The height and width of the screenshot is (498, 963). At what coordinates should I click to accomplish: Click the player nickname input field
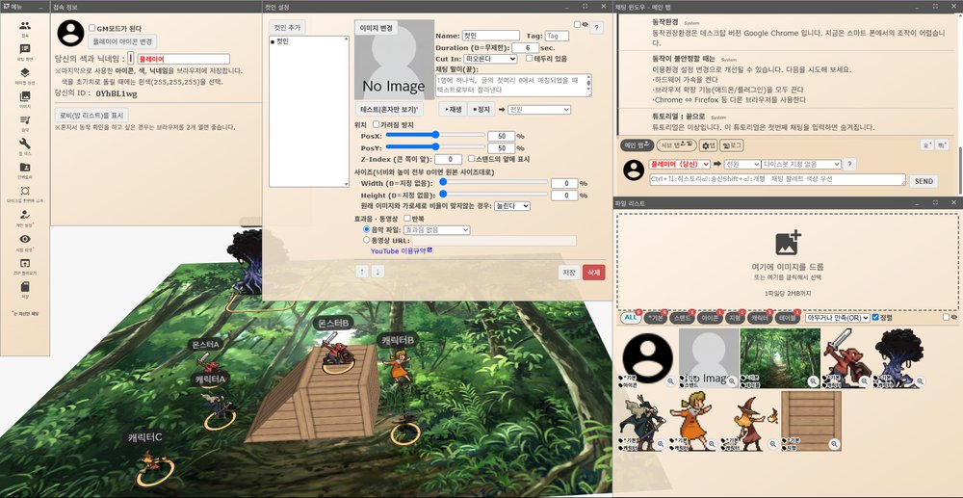[184, 59]
